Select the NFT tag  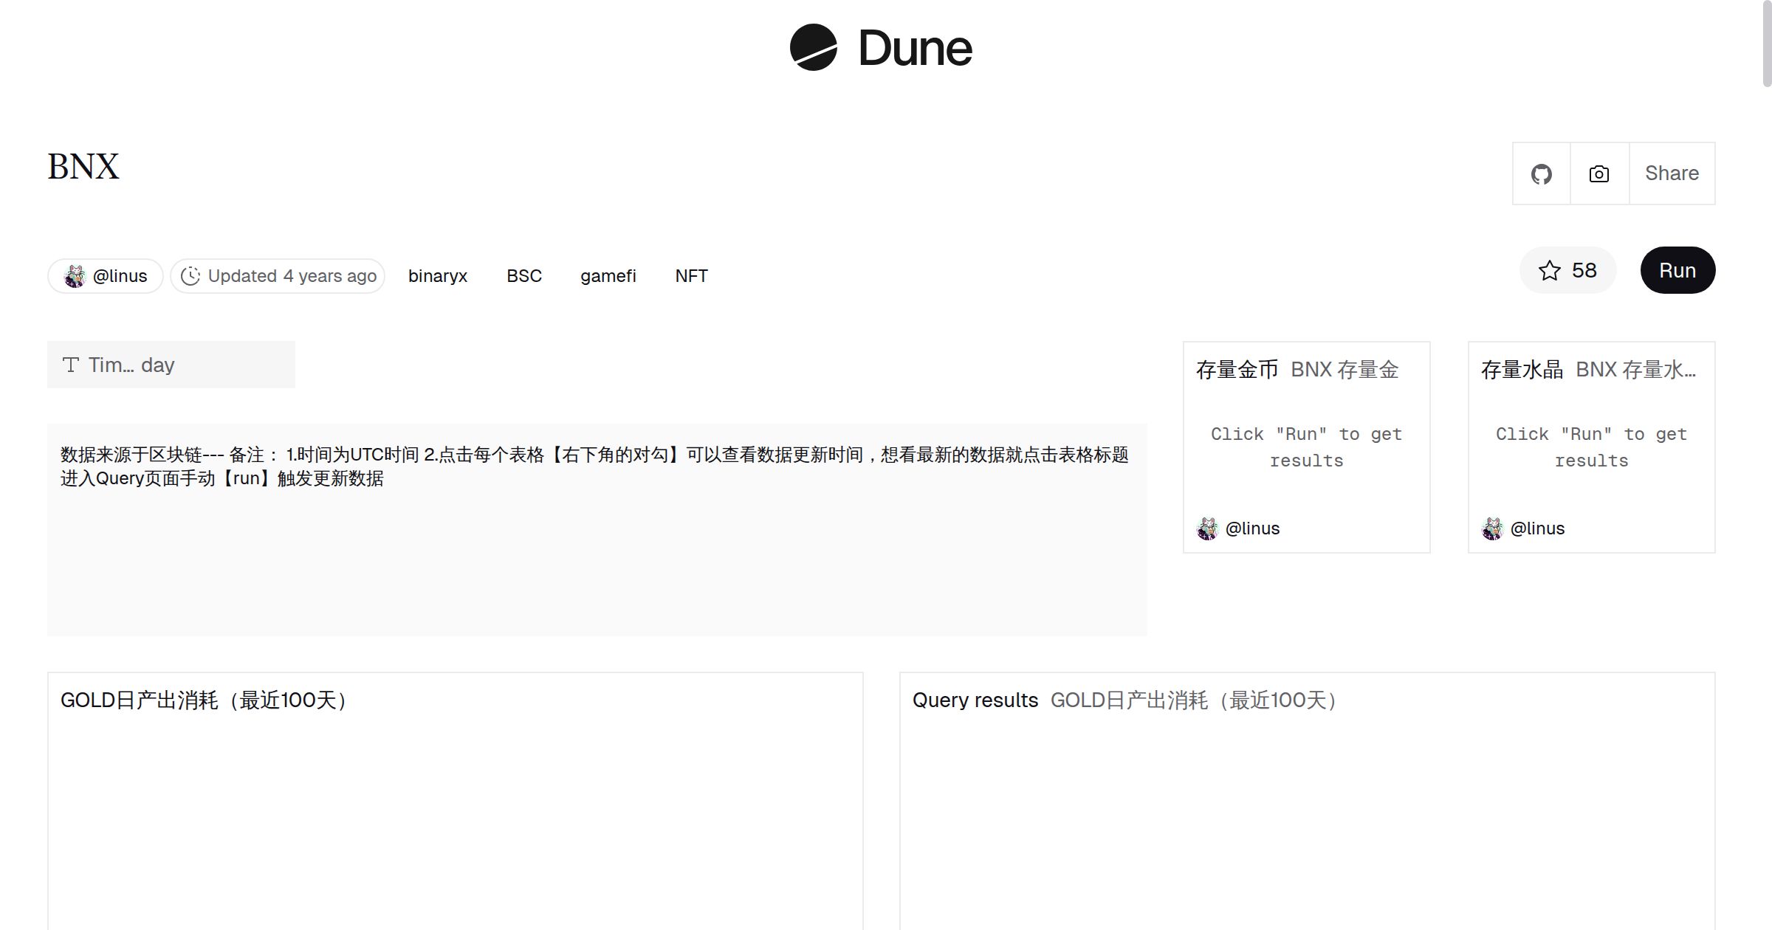[x=691, y=276]
